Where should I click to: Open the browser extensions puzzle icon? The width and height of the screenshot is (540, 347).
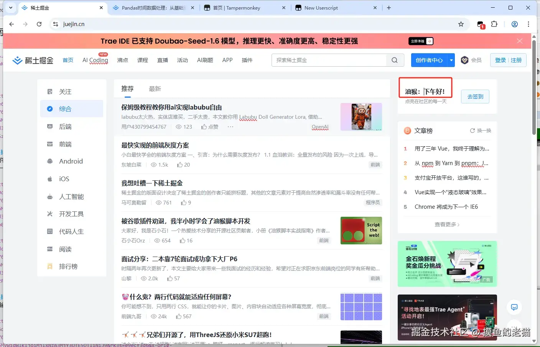pos(494,24)
